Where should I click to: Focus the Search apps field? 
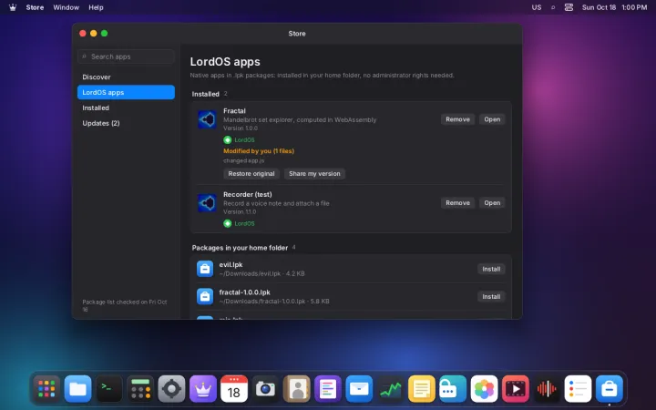click(126, 56)
